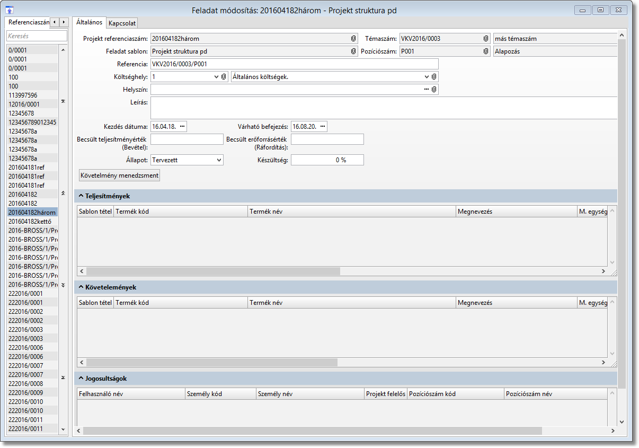Open Költséghely code dropdown arrow
The width and height of the screenshot is (639, 448).
tap(216, 77)
